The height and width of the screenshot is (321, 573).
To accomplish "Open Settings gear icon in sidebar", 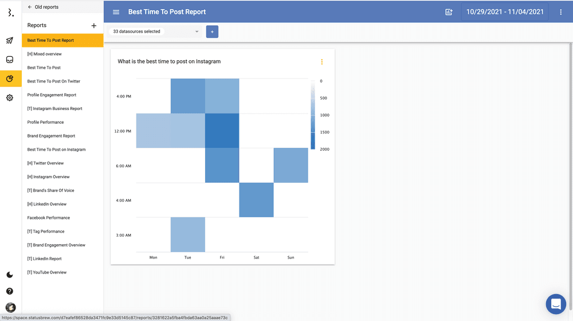I will click(x=10, y=98).
